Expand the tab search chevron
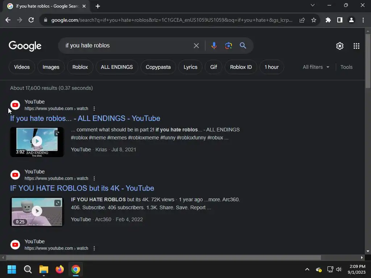This screenshot has height=278, width=371. [313, 5]
